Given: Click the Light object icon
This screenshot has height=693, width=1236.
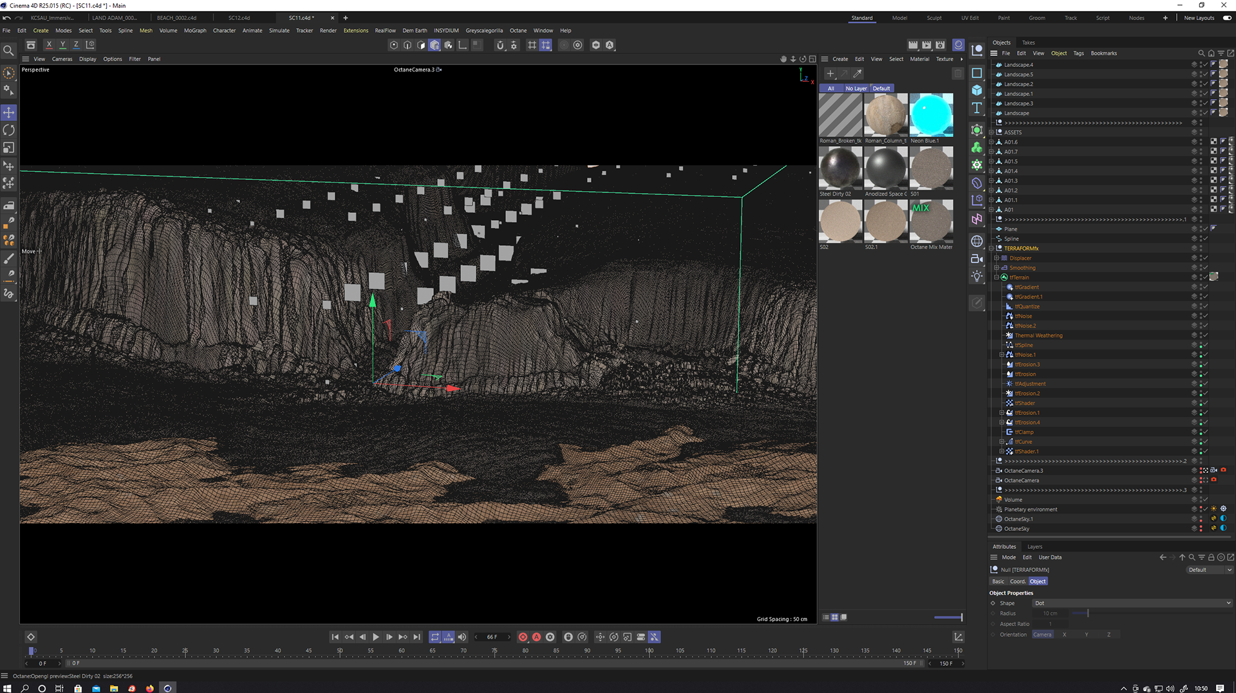Looking at the screenshot, I should click(x=977, y=277).
